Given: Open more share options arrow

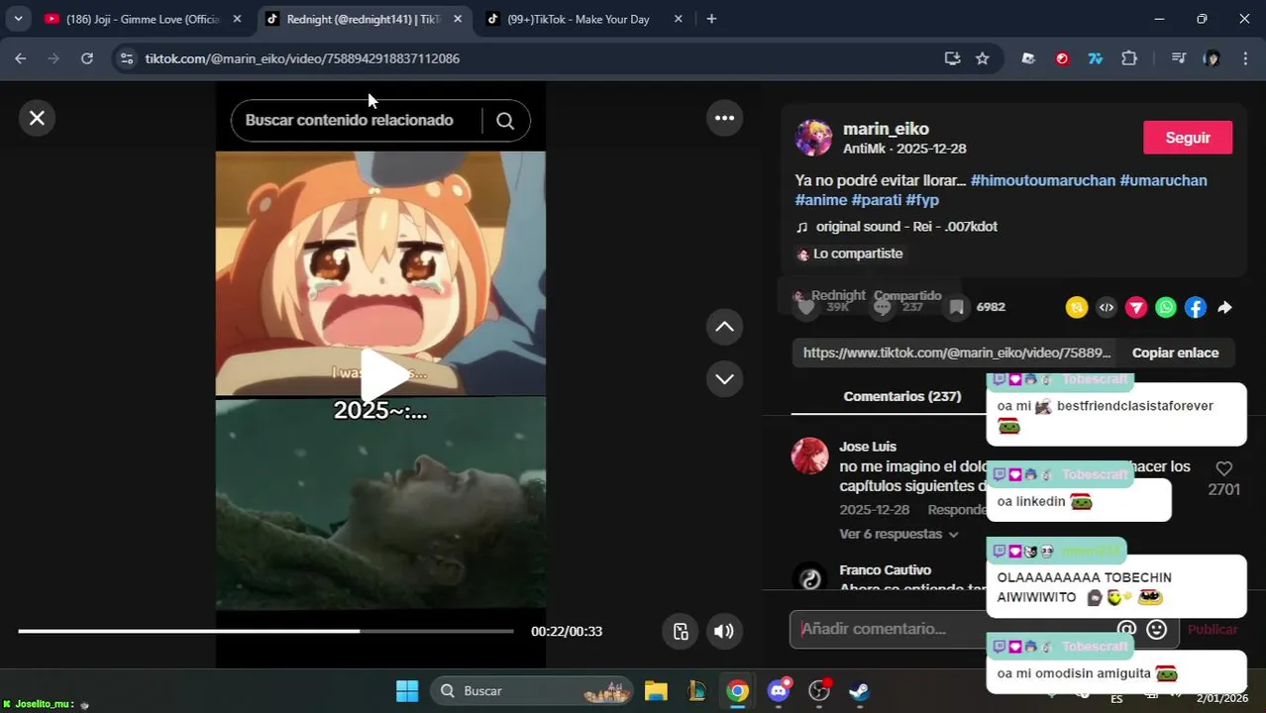Looking at the screenshot, I should pyautogui.click(x=1225, y=308).
